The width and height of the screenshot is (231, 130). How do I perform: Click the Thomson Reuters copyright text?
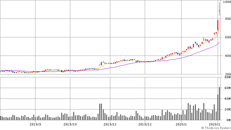pyautogui.click(x=215, y=128)
